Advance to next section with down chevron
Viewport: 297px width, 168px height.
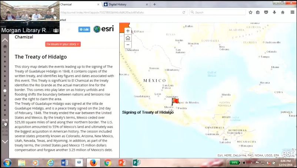pos(5,141)
